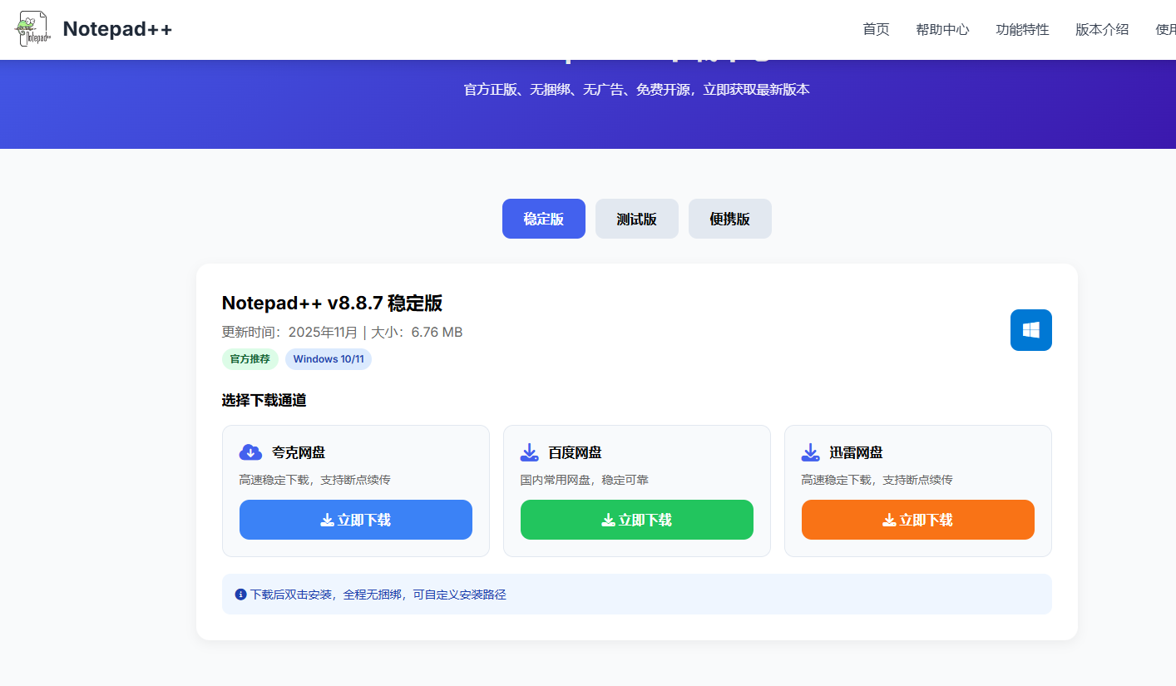The height and width of the screenshot is (686, 1176).
Task: Click the 下载后双击安装 notice text
Action: (378, 595)
